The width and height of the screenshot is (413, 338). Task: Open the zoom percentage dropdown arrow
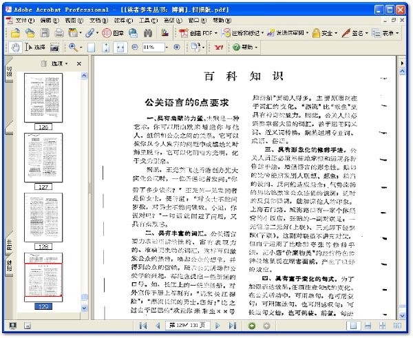coord(167,47)
